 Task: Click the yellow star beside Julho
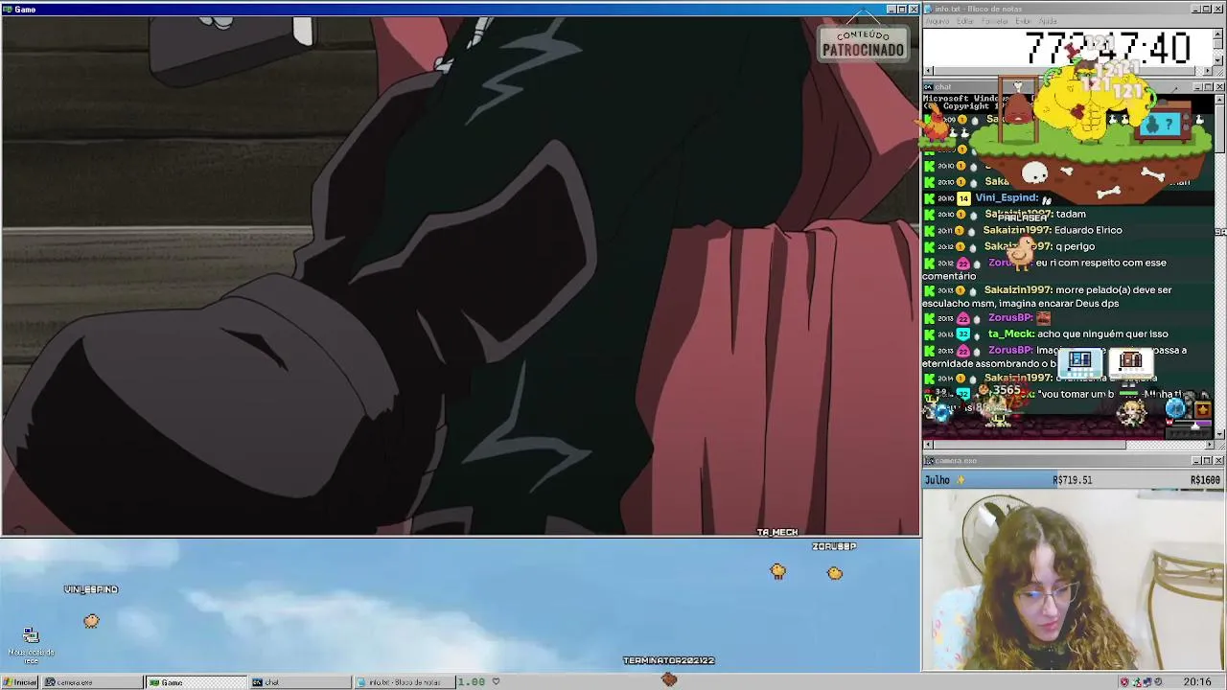[x=961, y=480]
